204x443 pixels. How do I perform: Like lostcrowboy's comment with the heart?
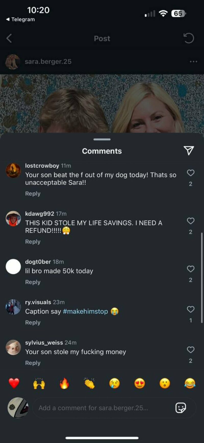[190, 173]
